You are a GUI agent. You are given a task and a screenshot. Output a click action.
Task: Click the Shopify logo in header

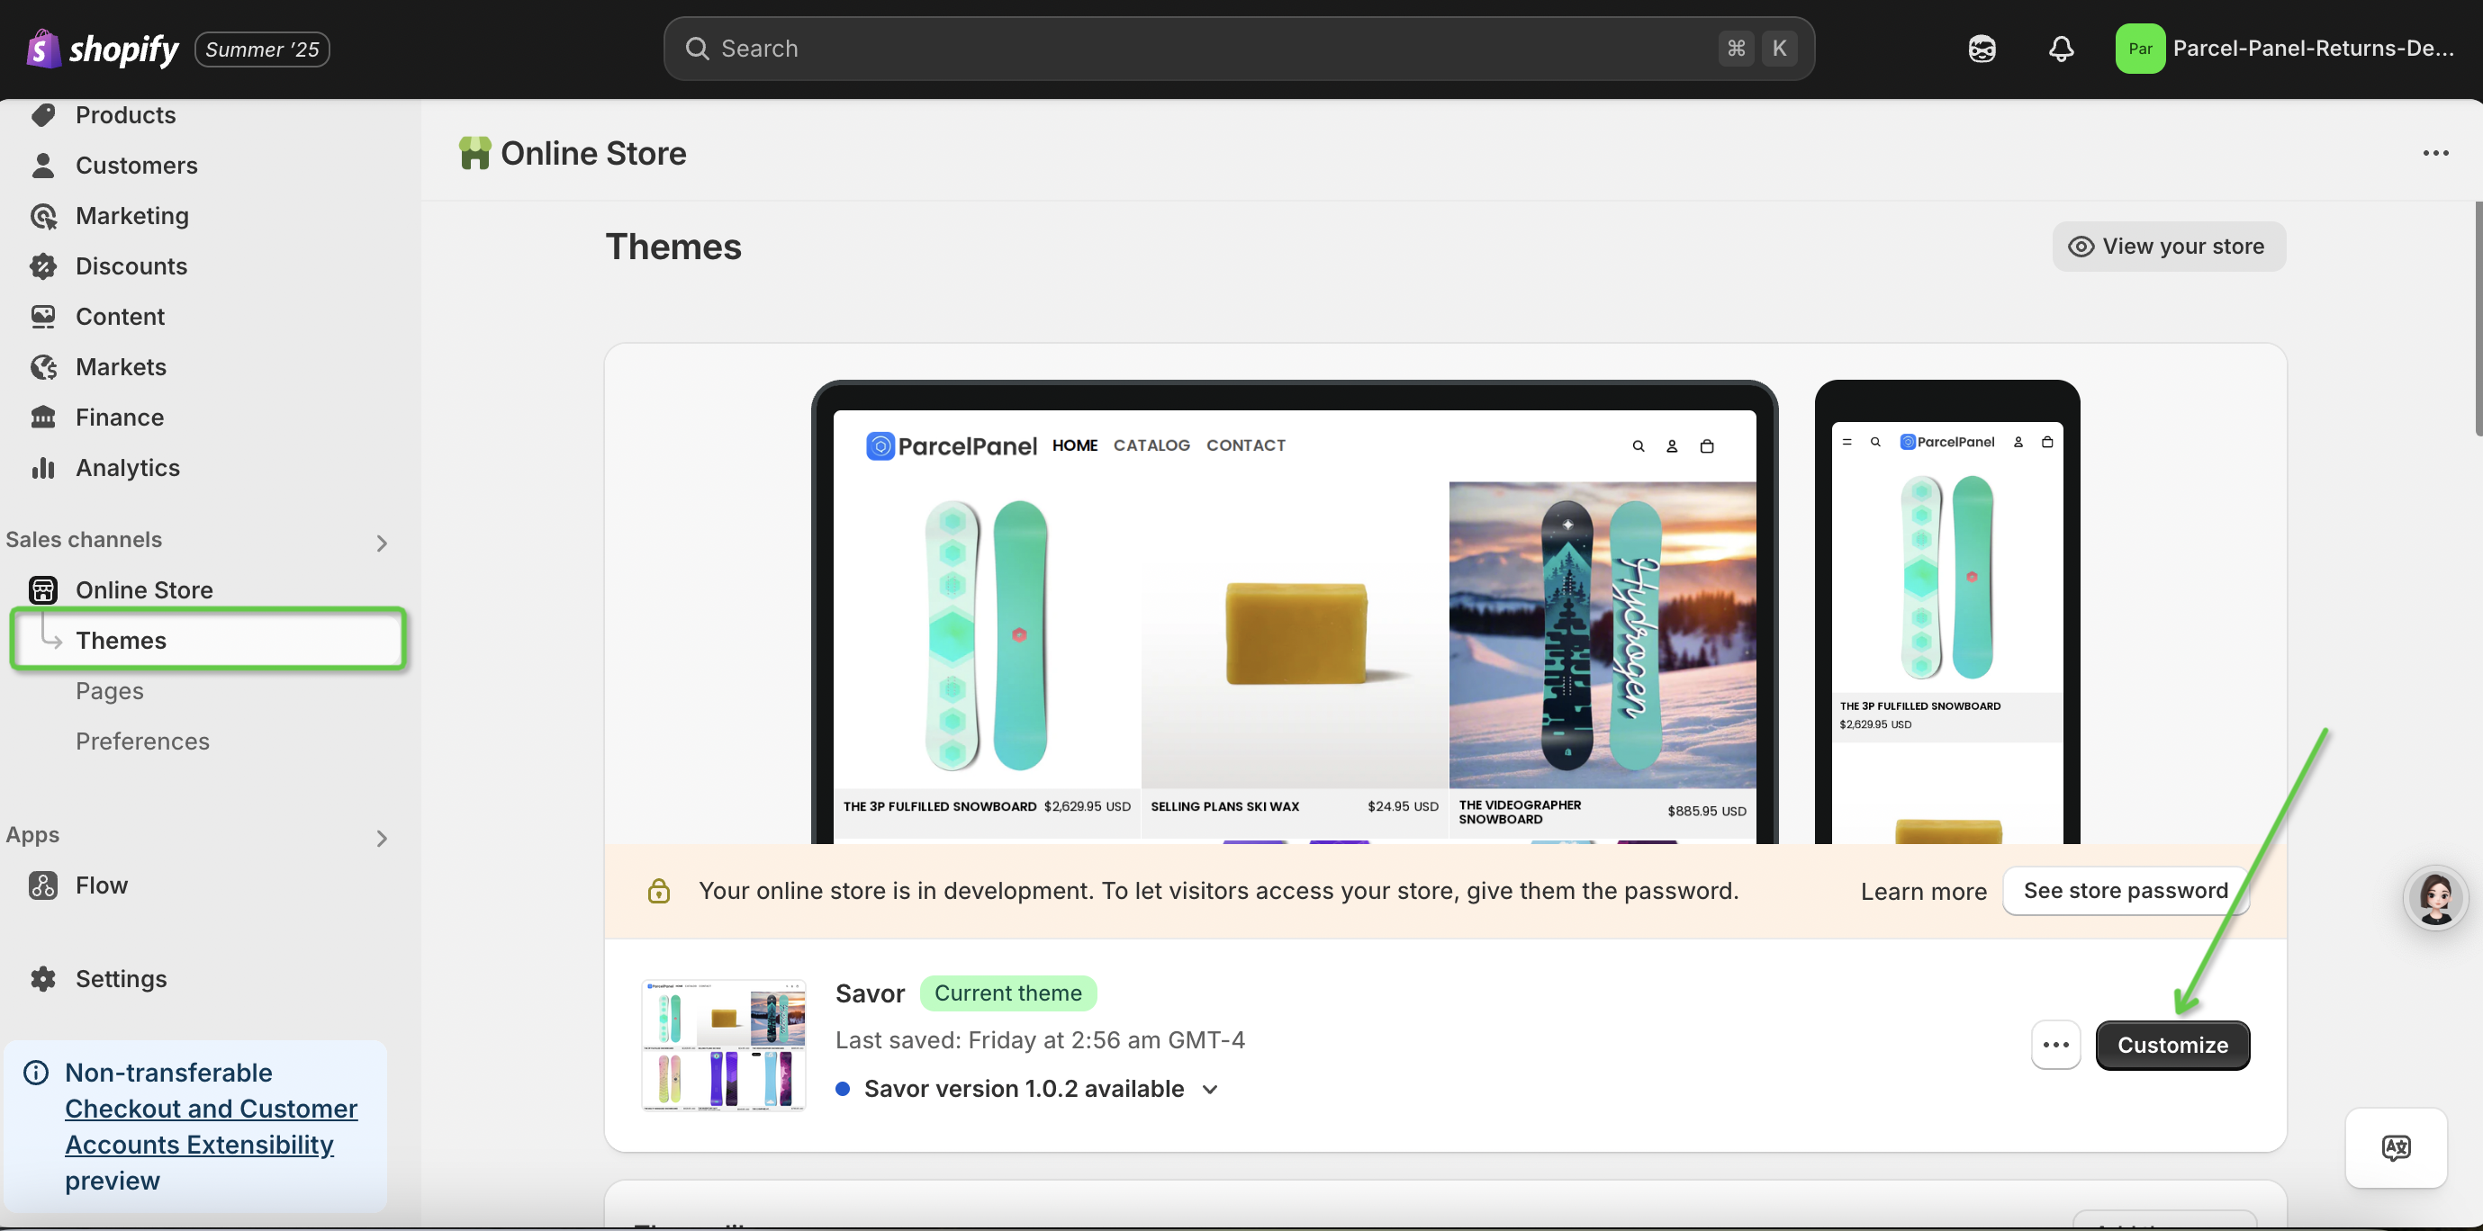(104, 49)
